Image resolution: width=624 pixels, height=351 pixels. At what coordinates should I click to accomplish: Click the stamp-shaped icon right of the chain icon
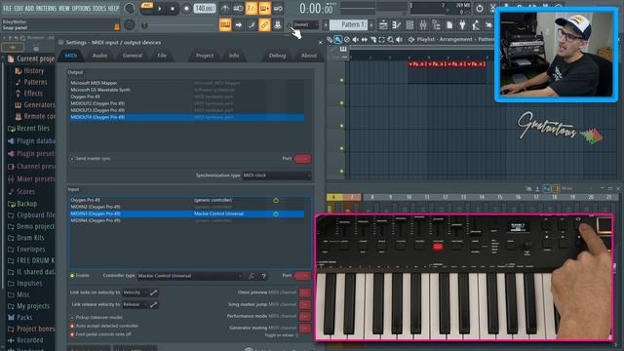pyautogui.click(x=278, y=24)
